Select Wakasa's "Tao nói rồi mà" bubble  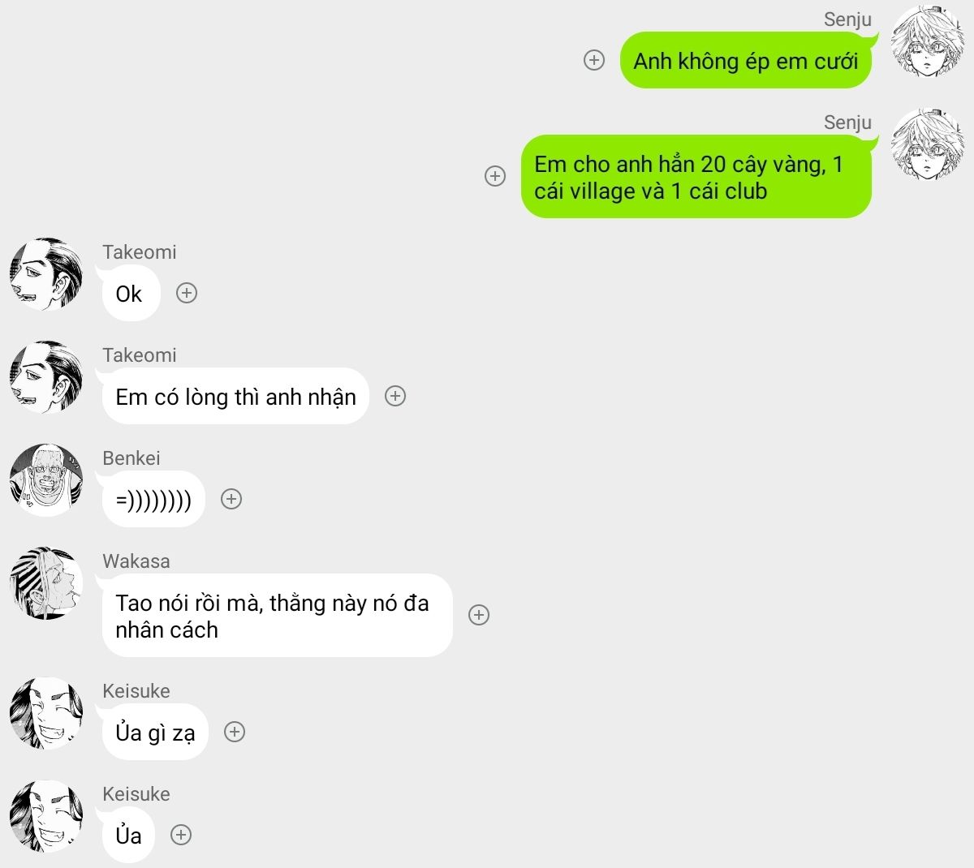(x=277, y=616)
